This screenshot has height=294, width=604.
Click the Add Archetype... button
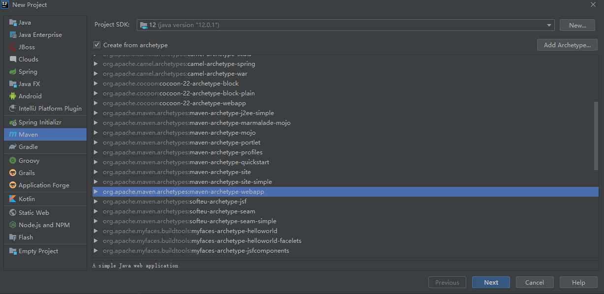[x=567, y=45]
